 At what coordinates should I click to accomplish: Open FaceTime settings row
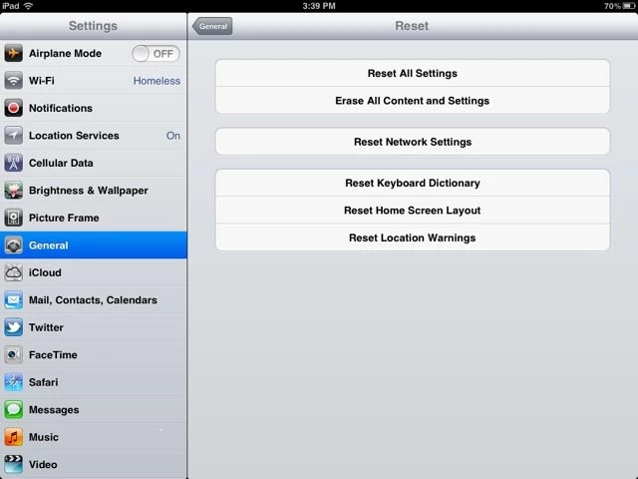[94, 355]
